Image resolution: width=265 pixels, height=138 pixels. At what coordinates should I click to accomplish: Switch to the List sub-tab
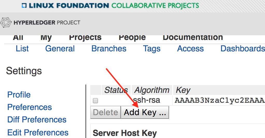click(x=22, y=49)
